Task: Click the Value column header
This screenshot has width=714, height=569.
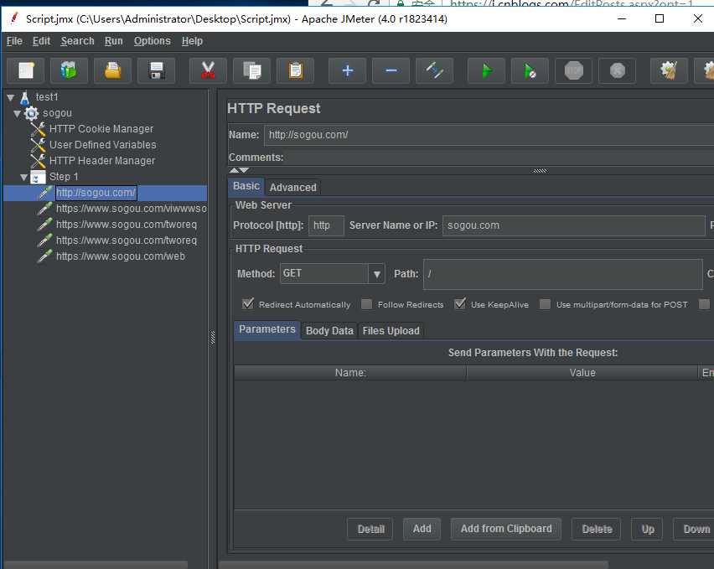Action: (582, 373)
